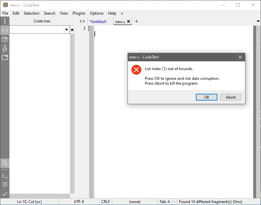Open the Options menu
The height and width of the screenshot is (205, 261).
tap(97, 13)
